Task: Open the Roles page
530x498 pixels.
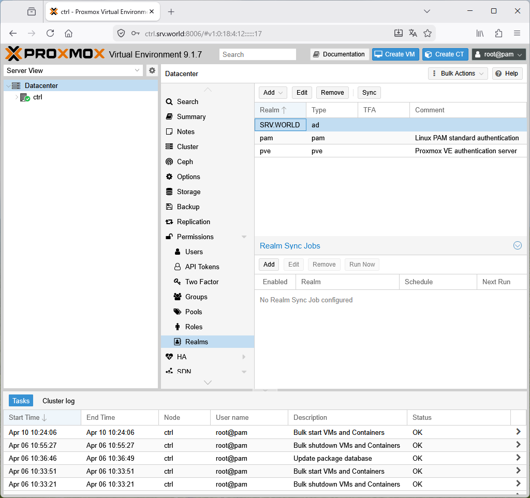Action: pyautogui.click(x=194, y=327)
